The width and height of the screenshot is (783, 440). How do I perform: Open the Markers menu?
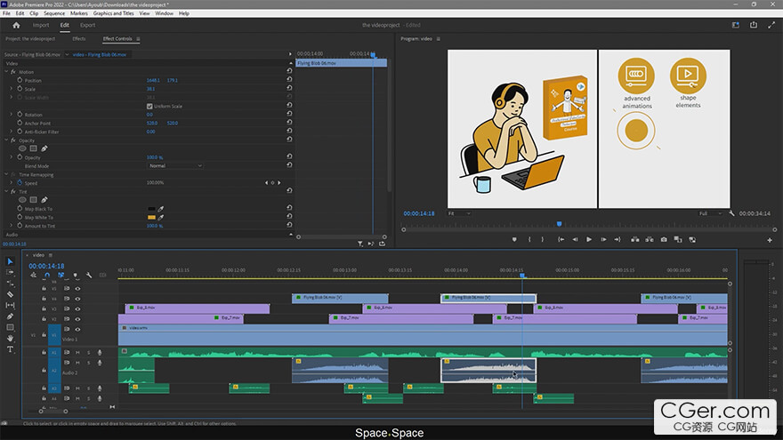(x=78, y=13)
